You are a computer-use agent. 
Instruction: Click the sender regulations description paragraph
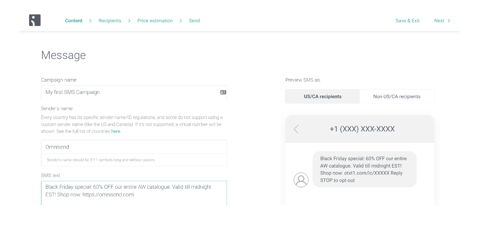(132, 124)
